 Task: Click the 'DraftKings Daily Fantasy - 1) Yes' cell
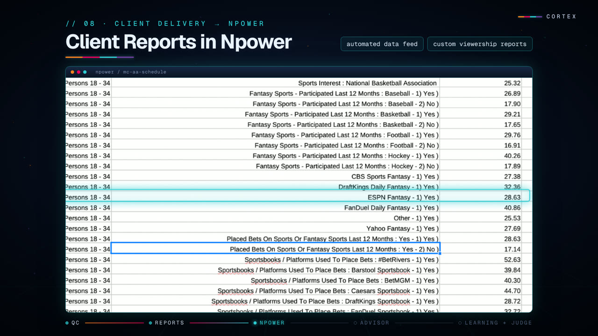tap(276, 187)
